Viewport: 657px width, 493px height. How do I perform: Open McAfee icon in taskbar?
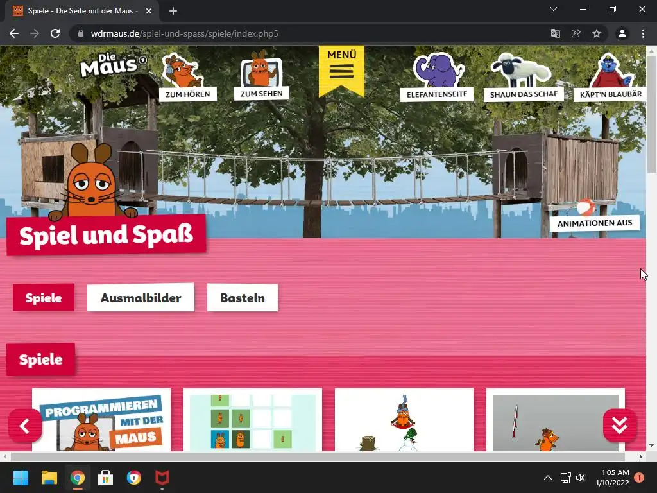162,478
